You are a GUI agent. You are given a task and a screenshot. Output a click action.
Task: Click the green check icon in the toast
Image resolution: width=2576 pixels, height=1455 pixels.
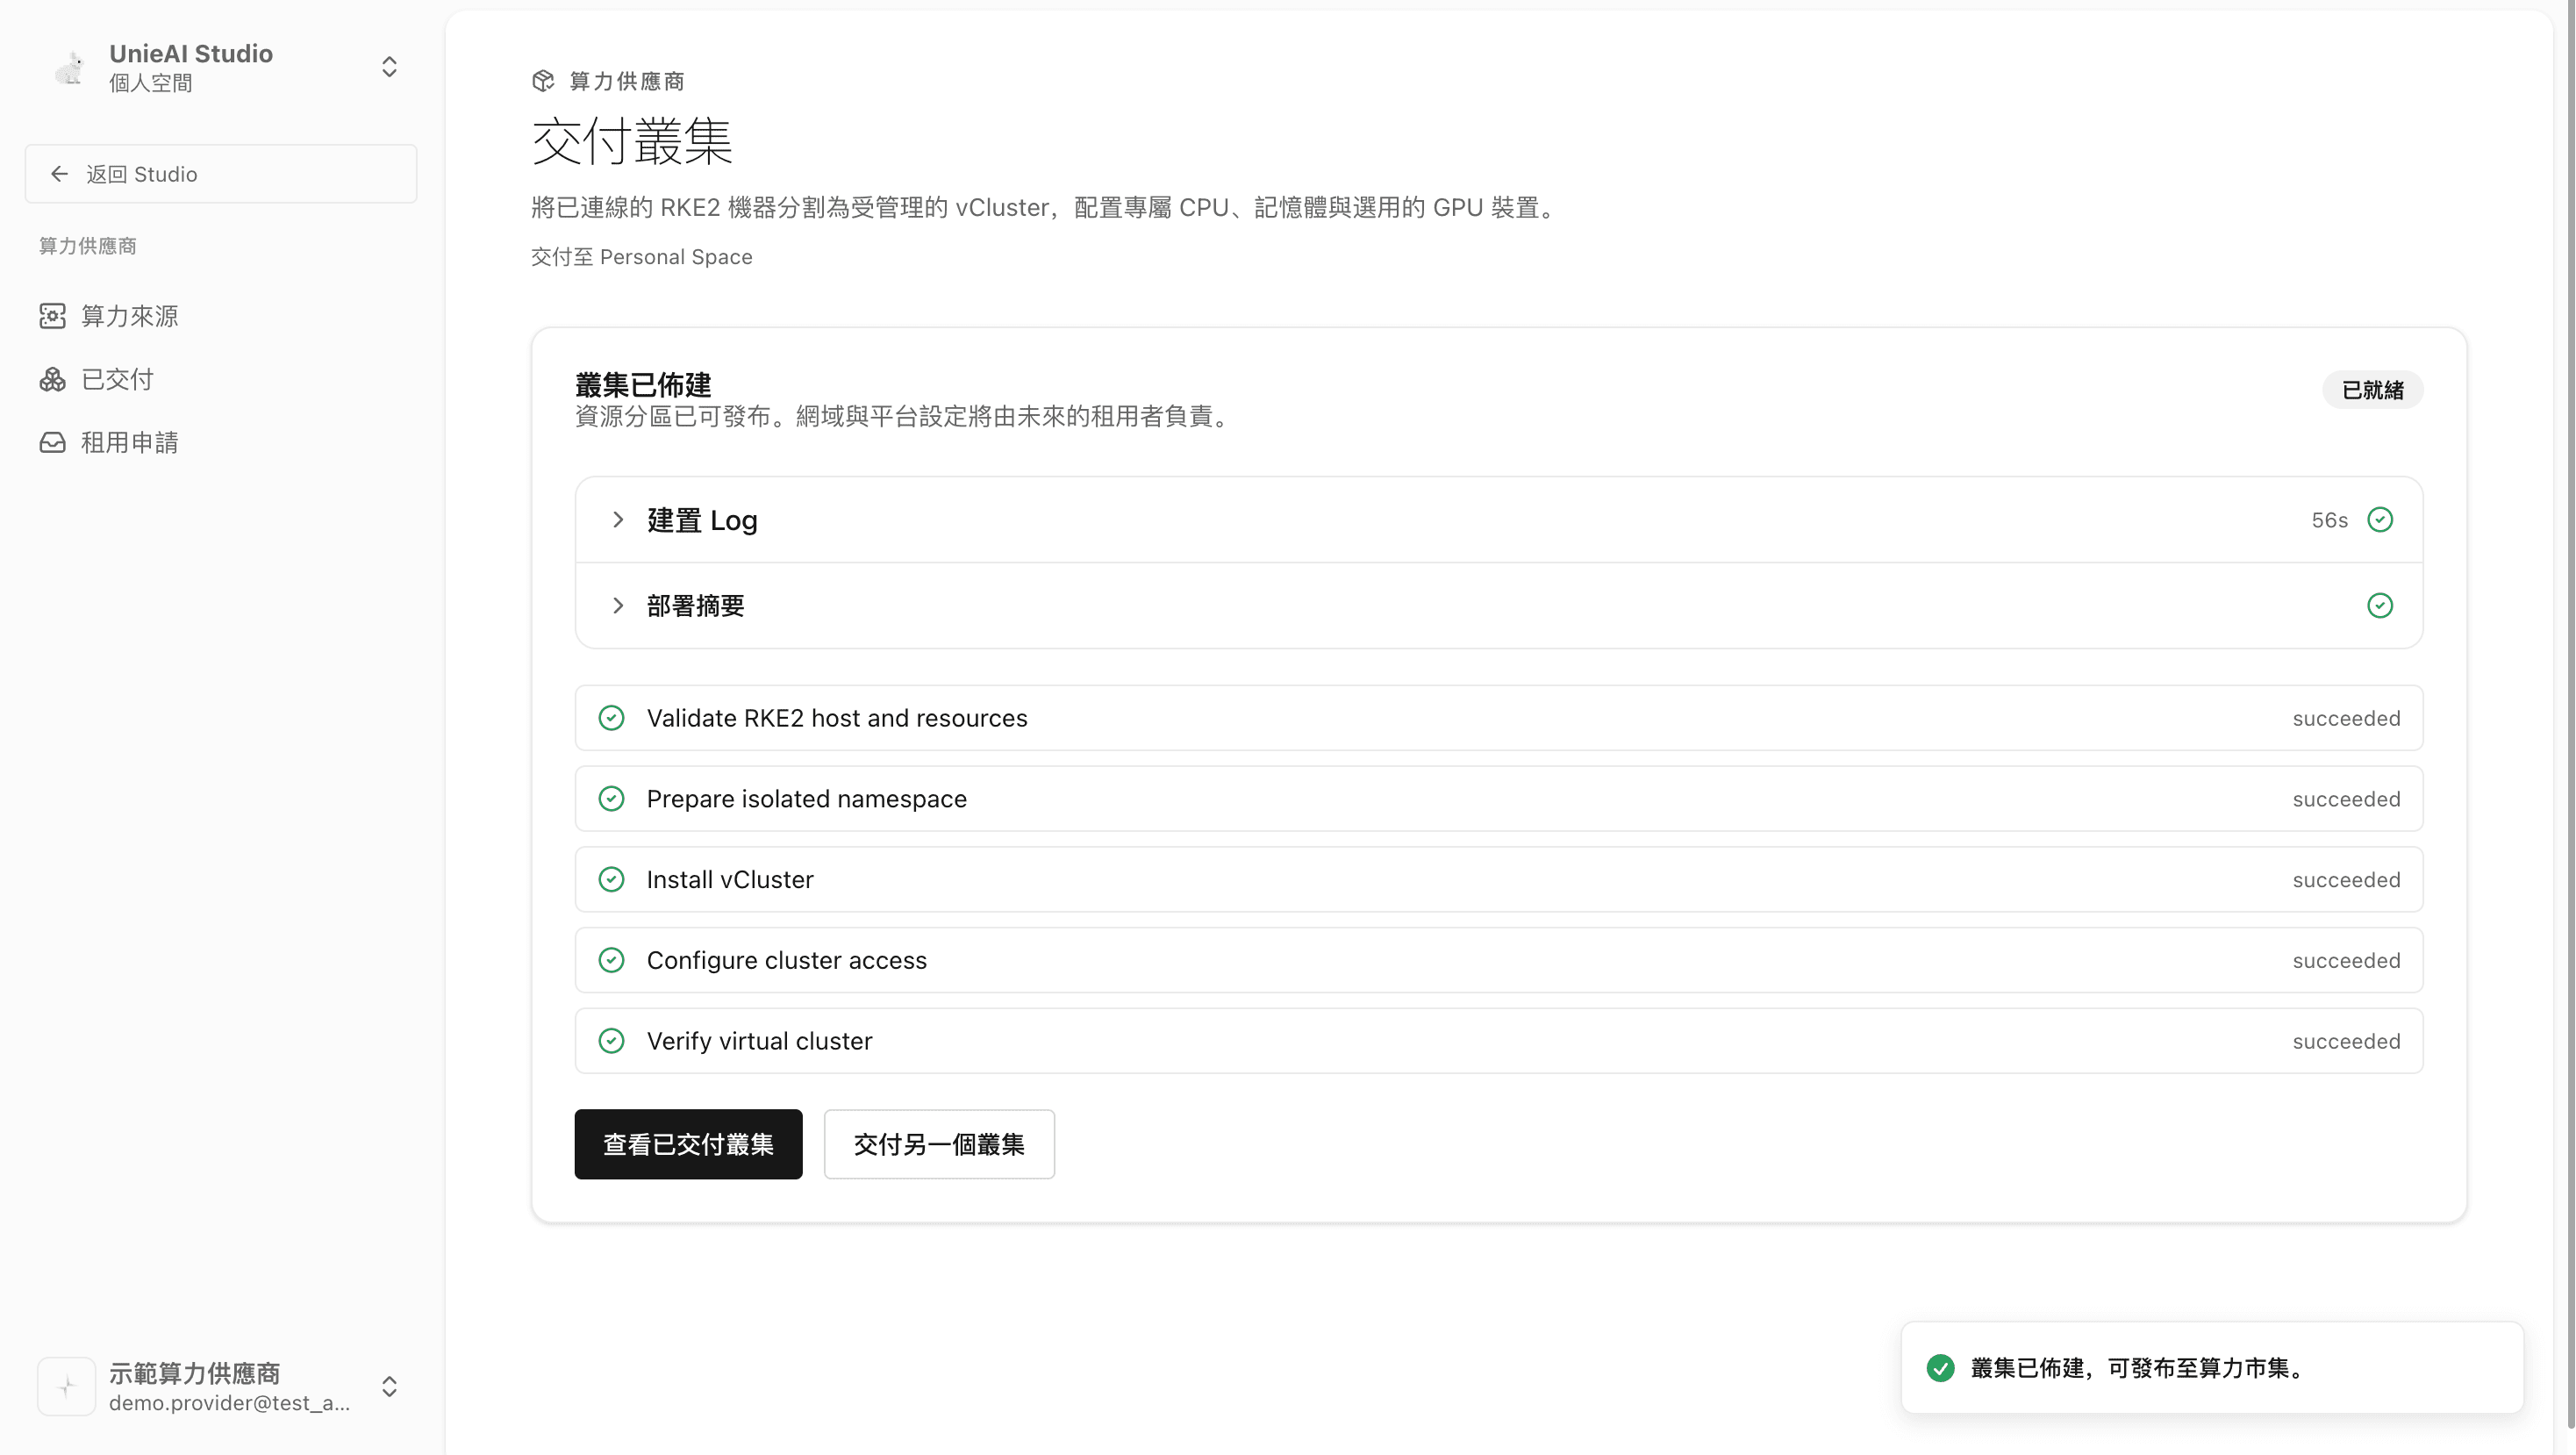click(x=1940, y=1368)
